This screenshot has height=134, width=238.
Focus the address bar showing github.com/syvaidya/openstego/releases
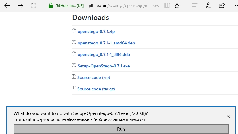[123, 6]
